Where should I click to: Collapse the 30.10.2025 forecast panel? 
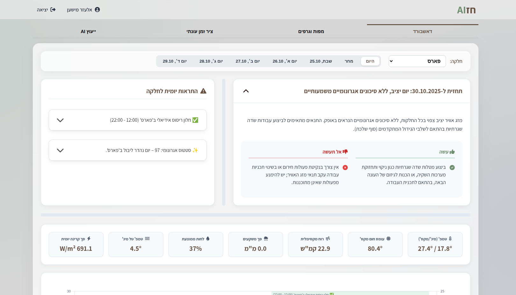(246, 91)
